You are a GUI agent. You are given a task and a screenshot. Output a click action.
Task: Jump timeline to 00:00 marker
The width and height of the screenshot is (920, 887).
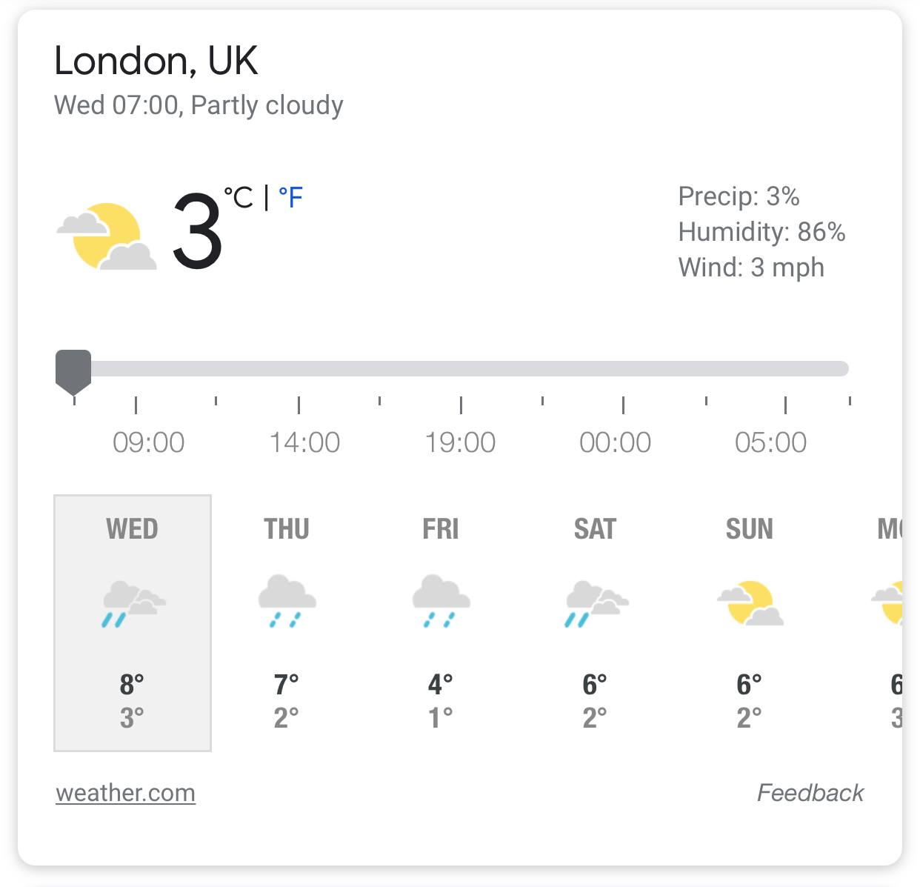point(623,368)
